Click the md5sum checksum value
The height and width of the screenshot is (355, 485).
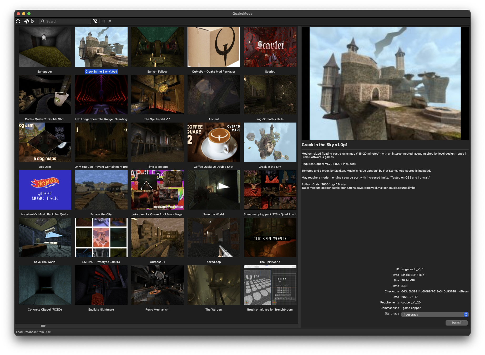[435, 291]
